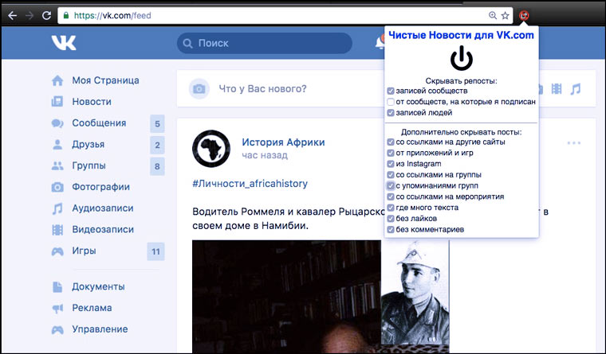Open the post photo of the soldier

click(415, 292)
